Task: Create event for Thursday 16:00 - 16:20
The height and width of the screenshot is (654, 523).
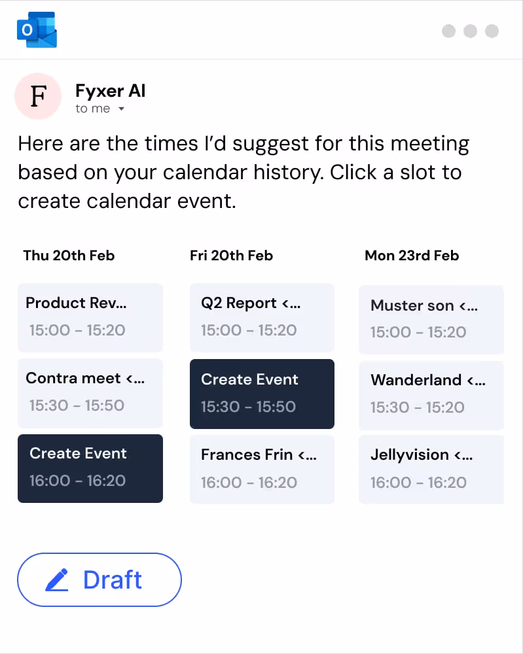Action: coord(90,468)
